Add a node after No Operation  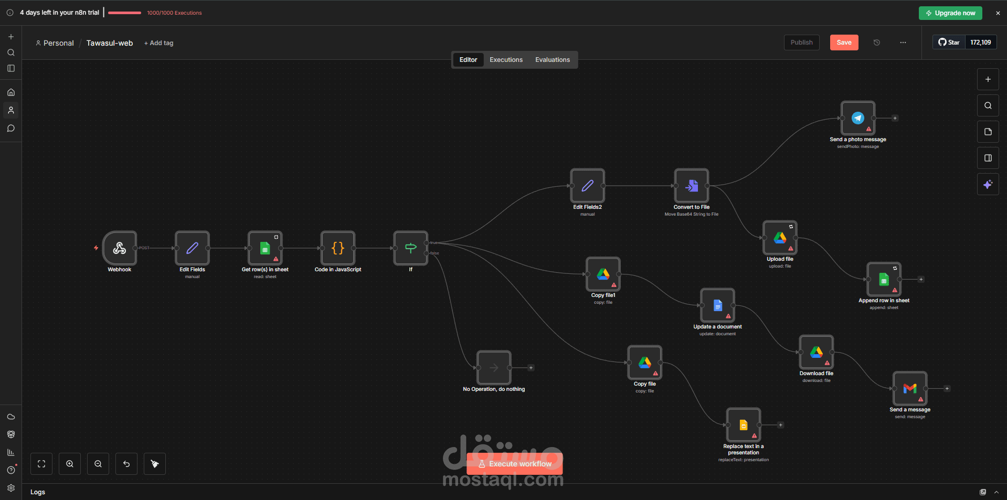531,368
